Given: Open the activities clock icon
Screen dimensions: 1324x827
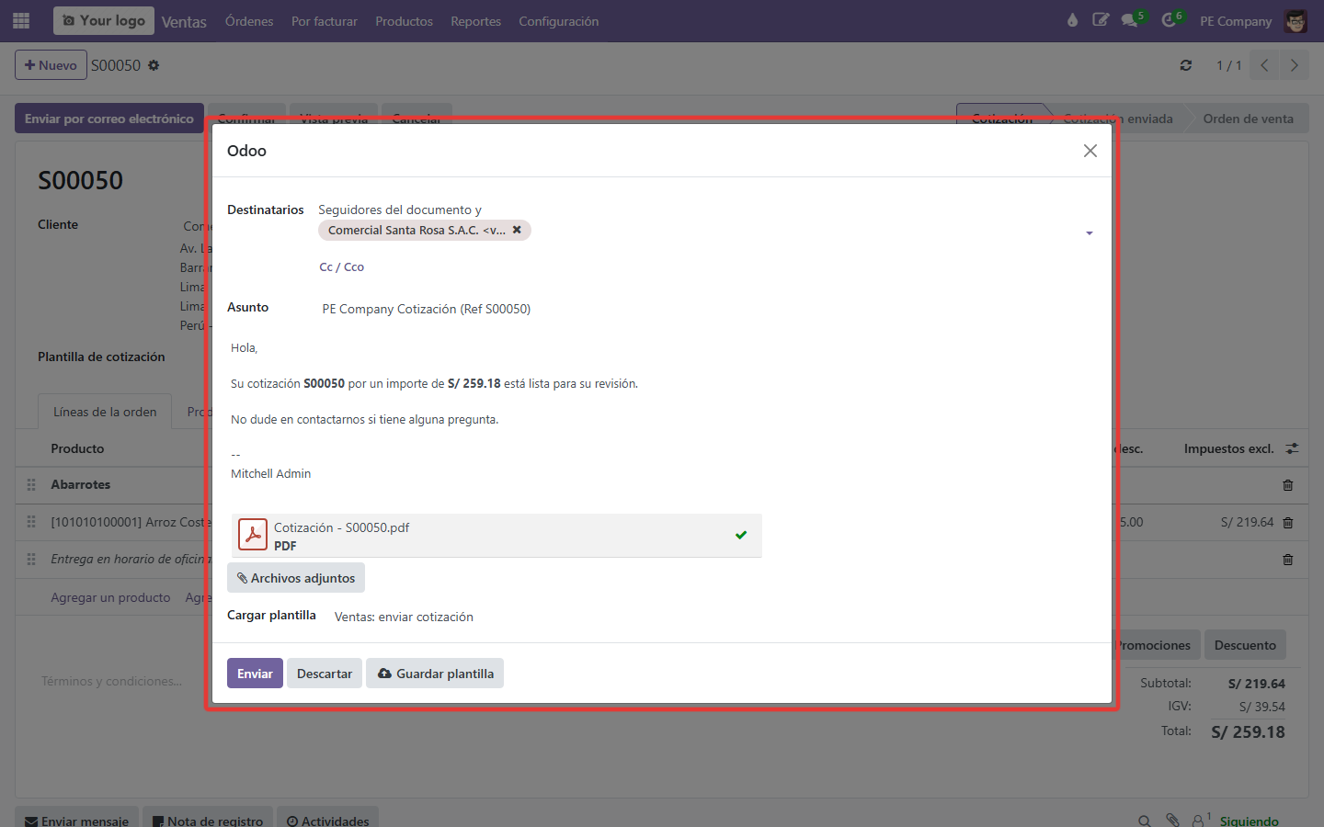Looking at the screenshot, I should [x=1170, y=20].
